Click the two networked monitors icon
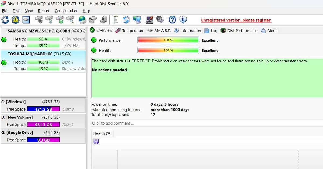 tap(137, 20)
